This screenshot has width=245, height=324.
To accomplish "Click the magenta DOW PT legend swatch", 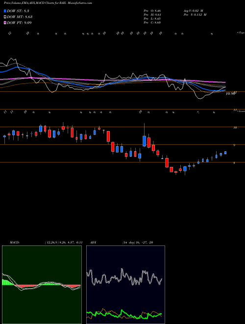I will (x=5, y=23).
